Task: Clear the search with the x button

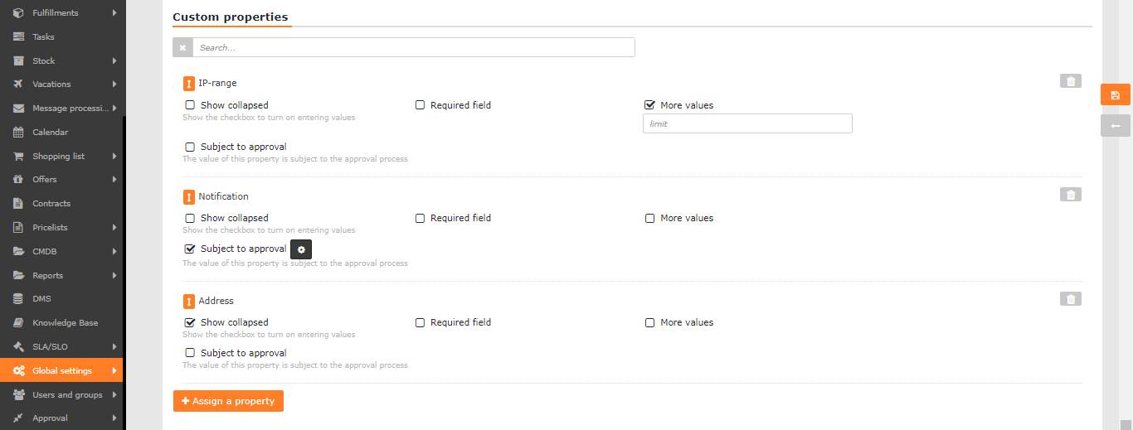Action: [x=182, y=47]
